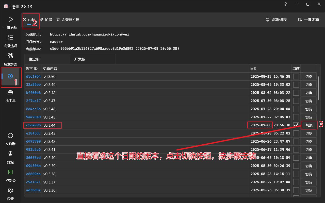Click date cell 2025-05-30 02:26:39
The height and width of the screenshot is (203, 325).
(270, 166)
